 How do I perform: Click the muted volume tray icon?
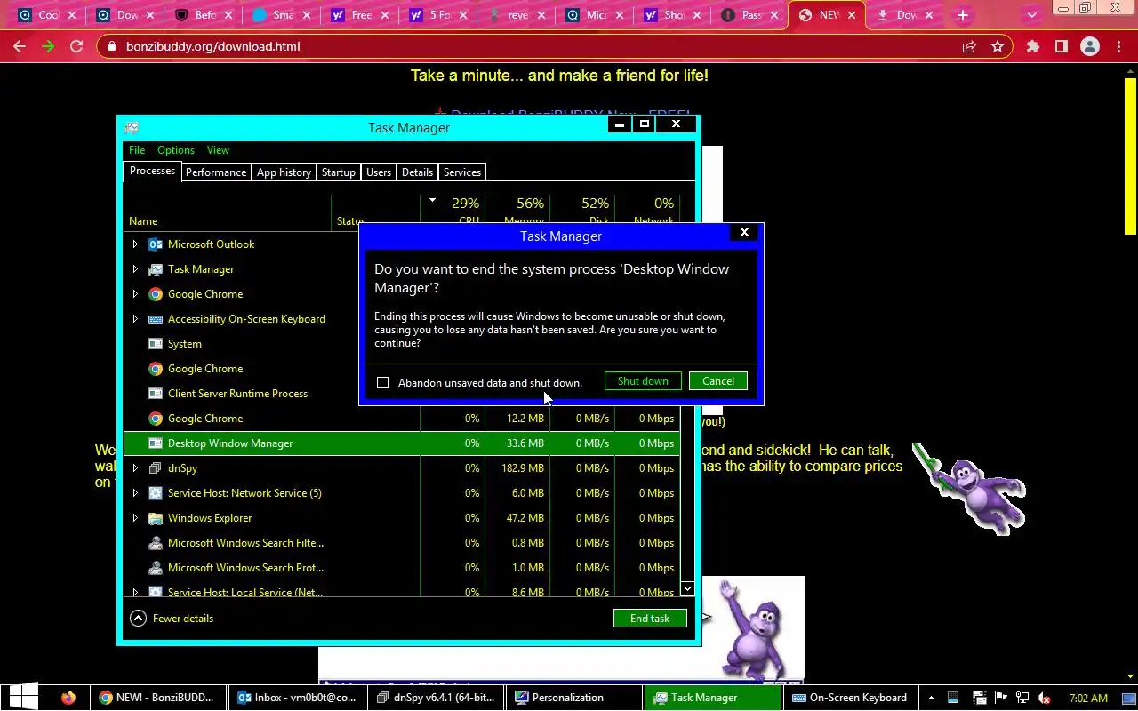click(1045, 698)
